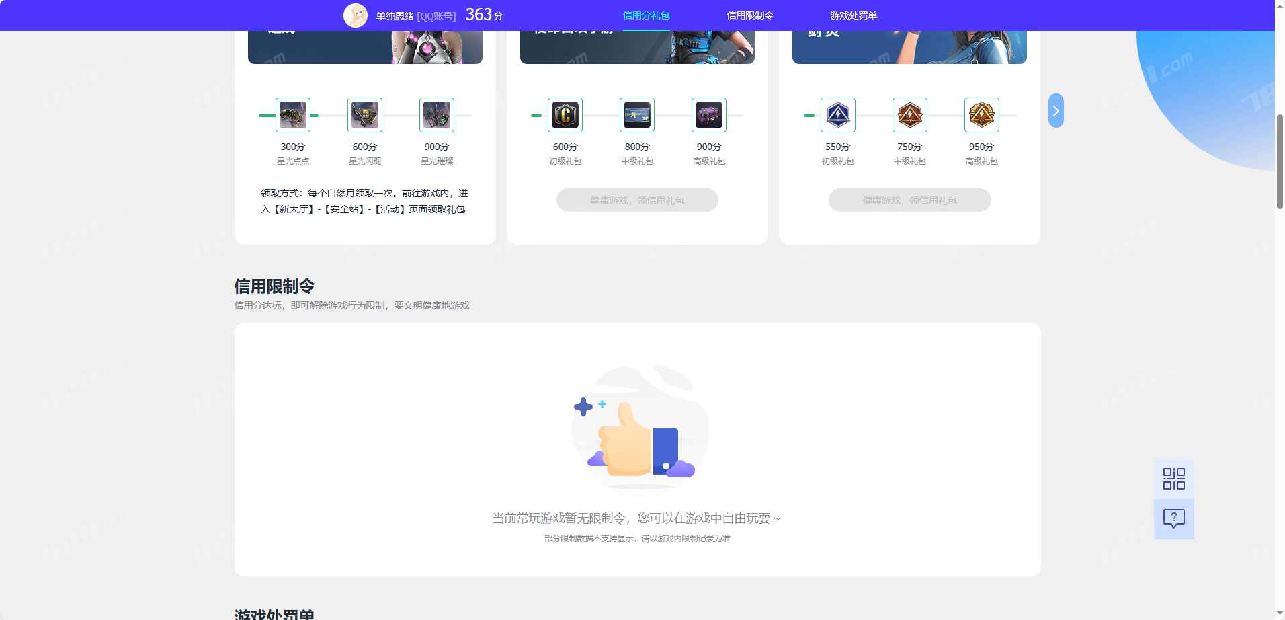This screenshot has width=1285, height=620.
Task: Open the help question bubble icon
Action: (1174, 518)
